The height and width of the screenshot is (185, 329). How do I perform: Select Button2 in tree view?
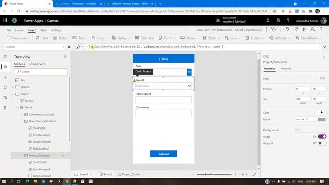pyautogui.click(x=29, y=101)
